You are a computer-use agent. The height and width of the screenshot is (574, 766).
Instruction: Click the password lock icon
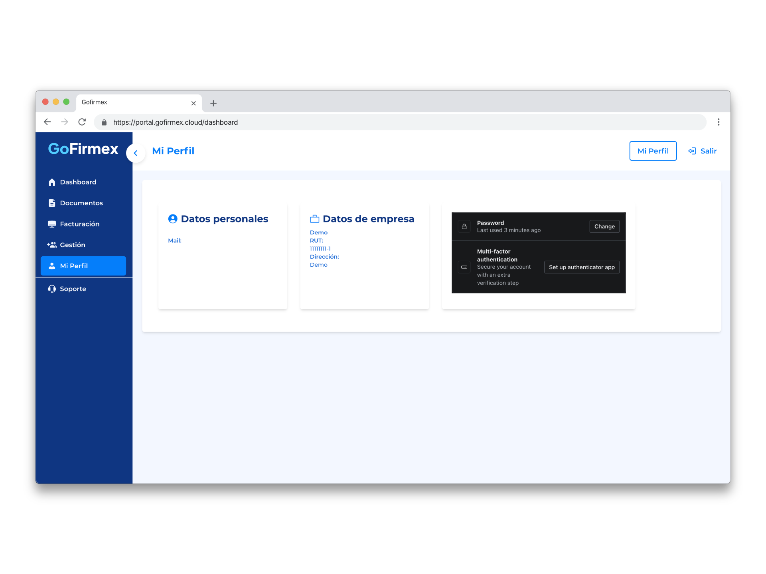(x=464, y=226)
